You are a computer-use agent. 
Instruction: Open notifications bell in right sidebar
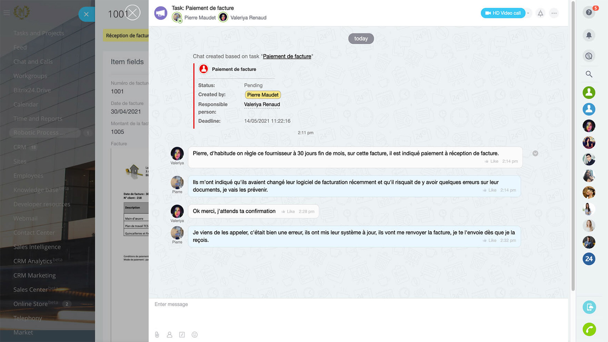click(x=589, y=35)
